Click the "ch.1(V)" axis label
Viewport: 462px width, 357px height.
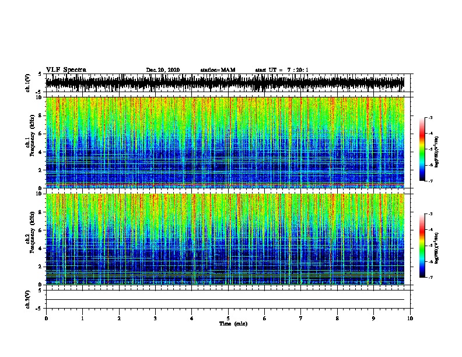coord(27,83)
